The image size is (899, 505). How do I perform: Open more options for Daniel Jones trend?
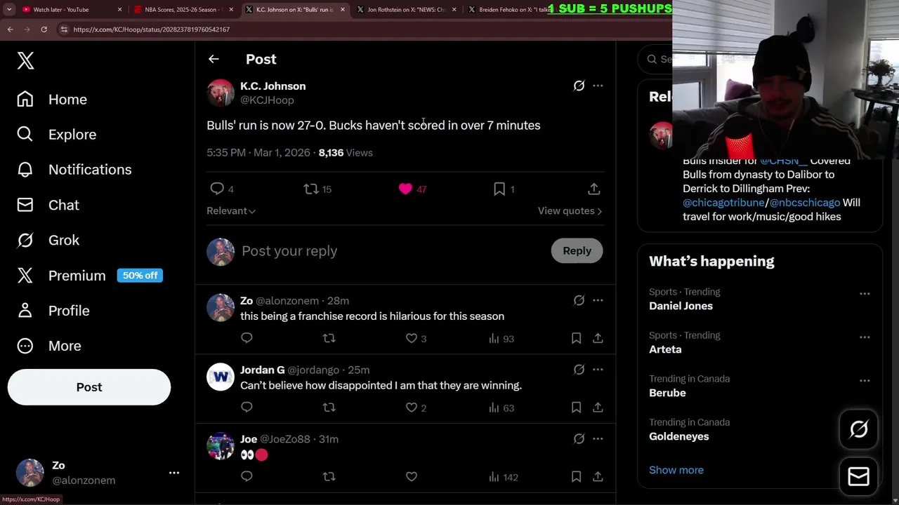pos(865,294)
